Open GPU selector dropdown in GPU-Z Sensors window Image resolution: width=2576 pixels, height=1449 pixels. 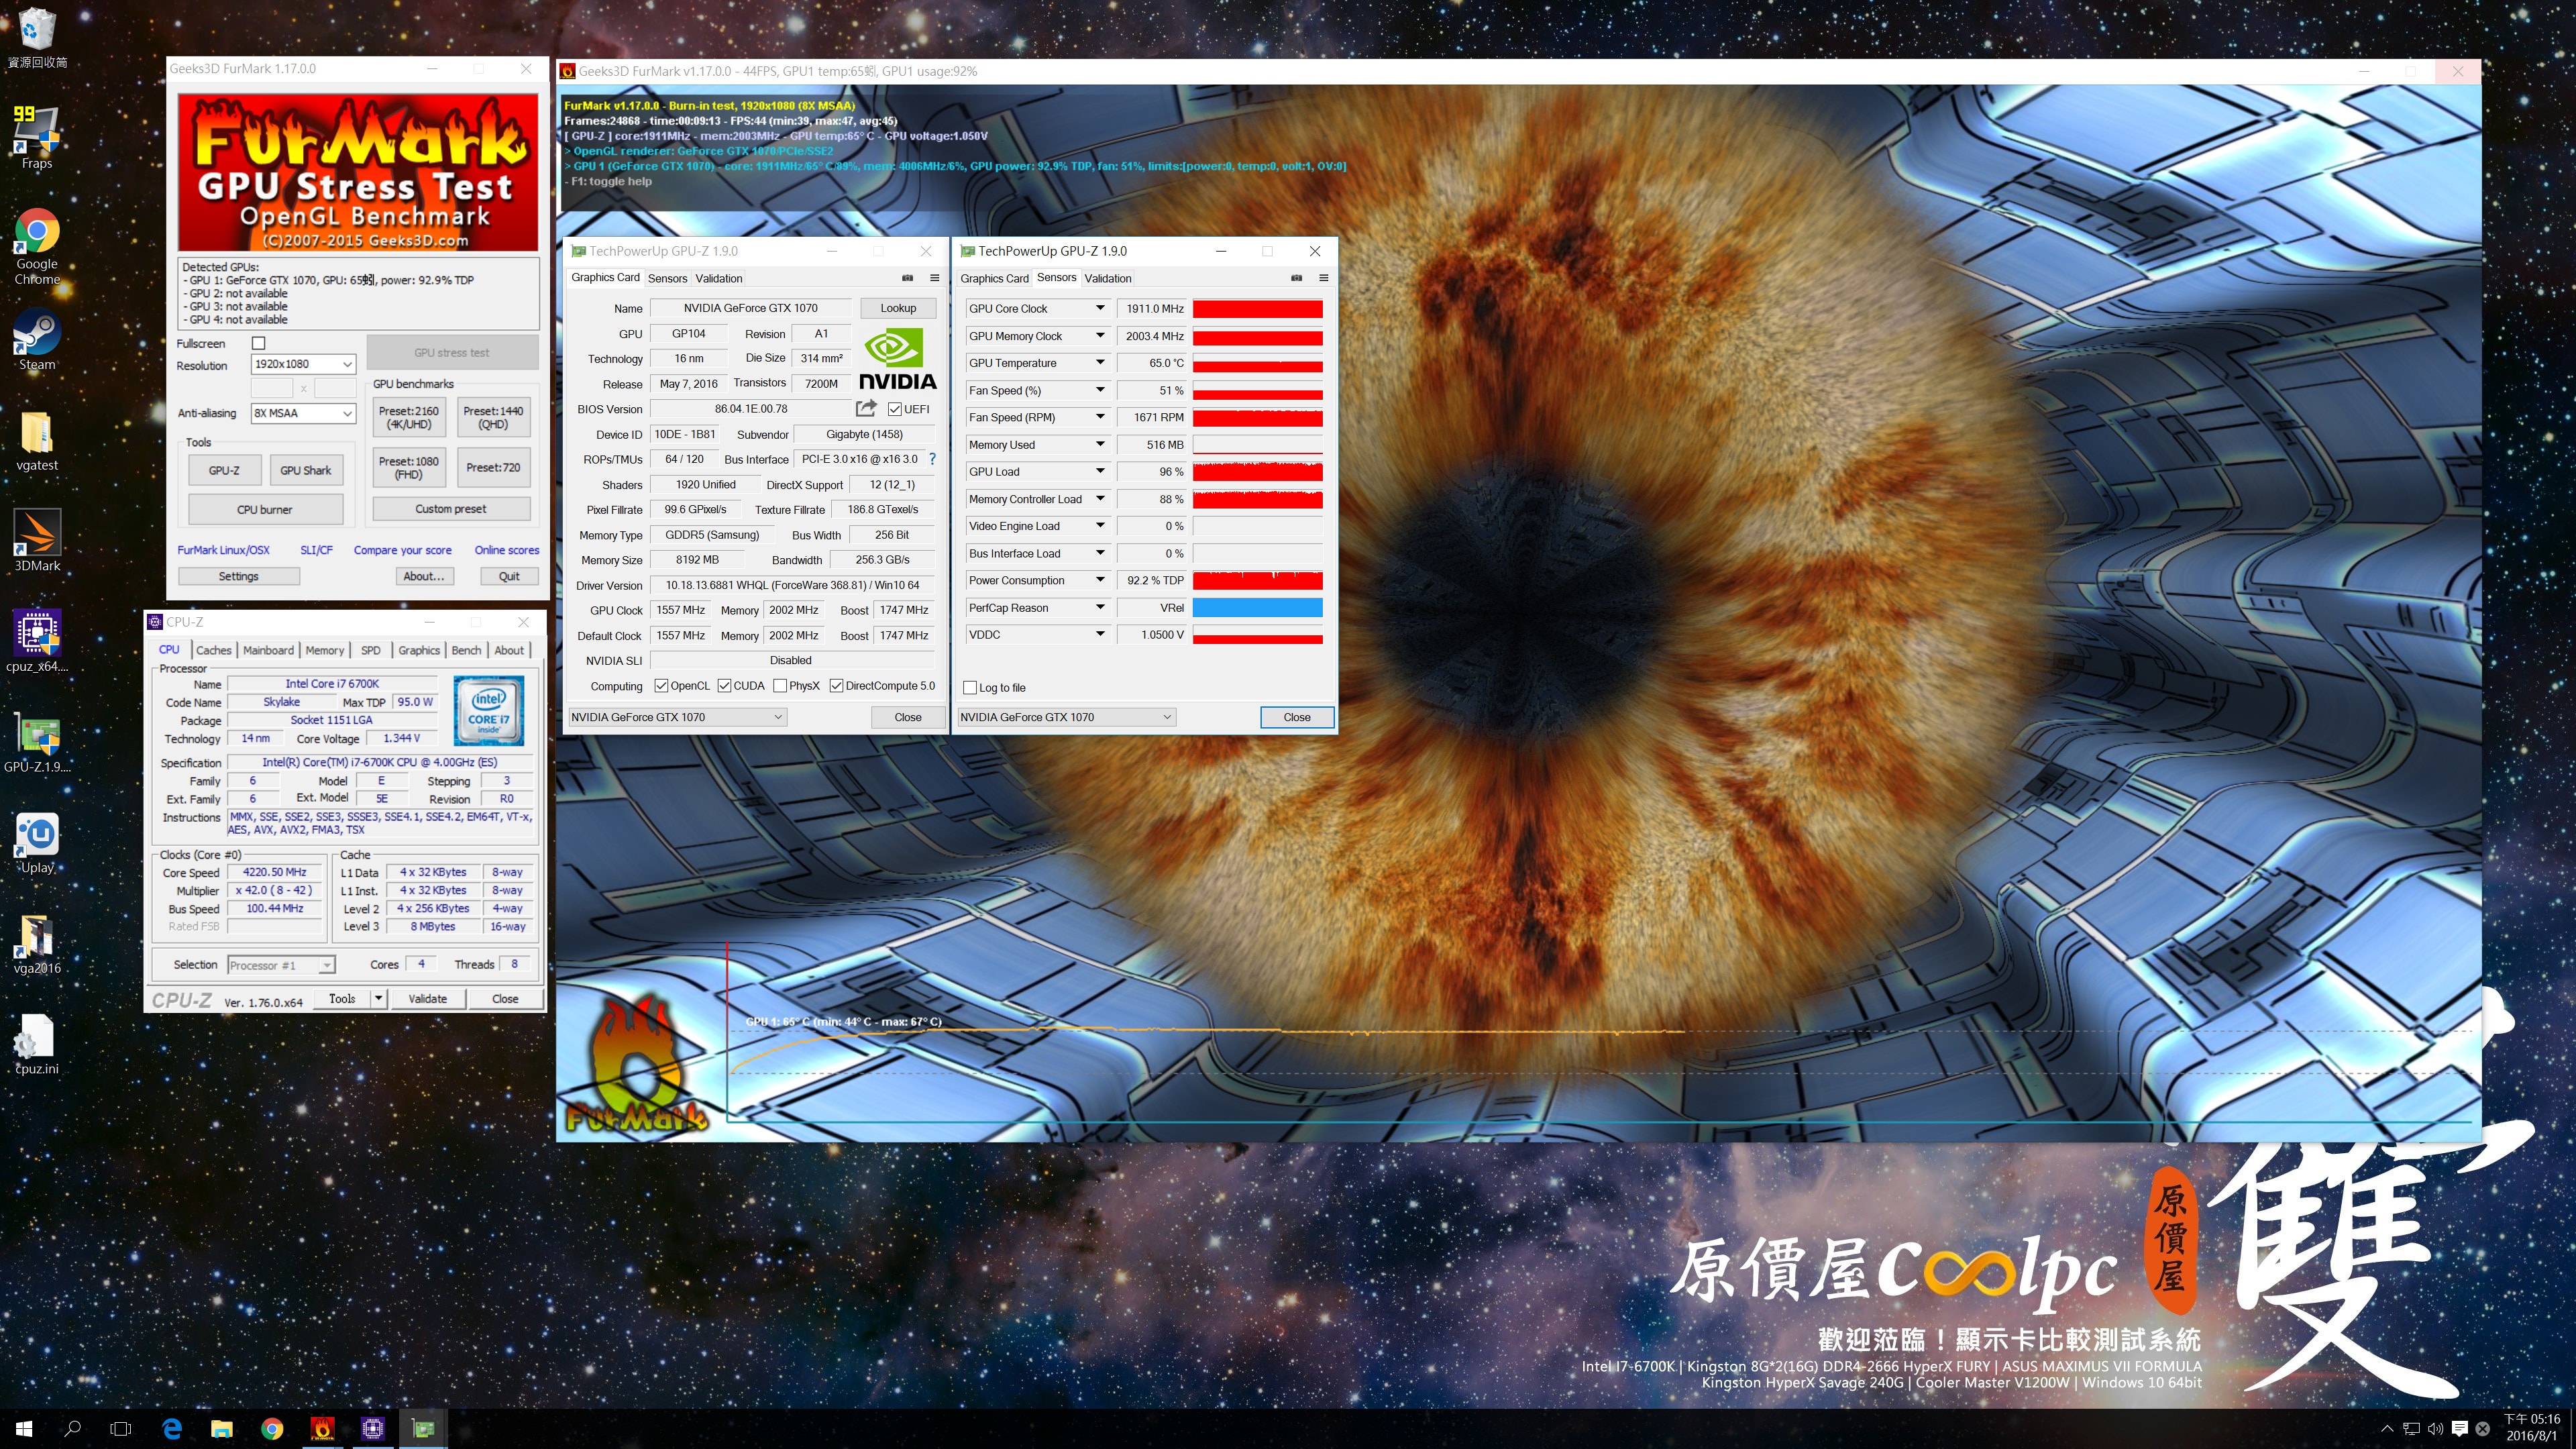point(1066,717)
